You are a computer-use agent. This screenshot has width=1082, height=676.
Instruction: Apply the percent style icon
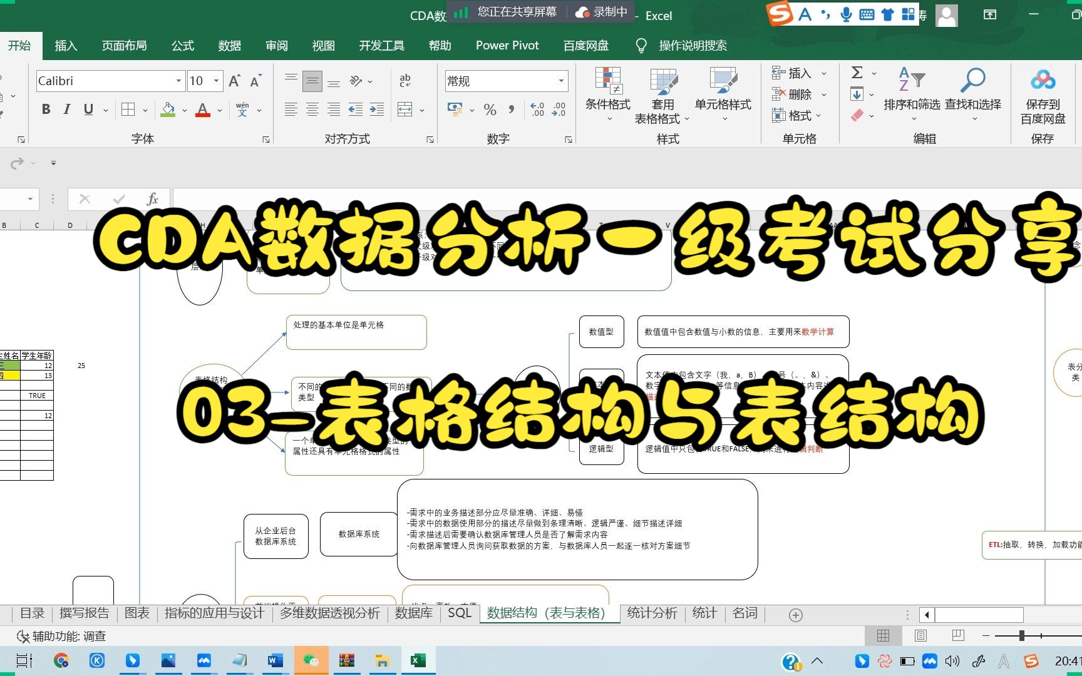coord(490,110)
